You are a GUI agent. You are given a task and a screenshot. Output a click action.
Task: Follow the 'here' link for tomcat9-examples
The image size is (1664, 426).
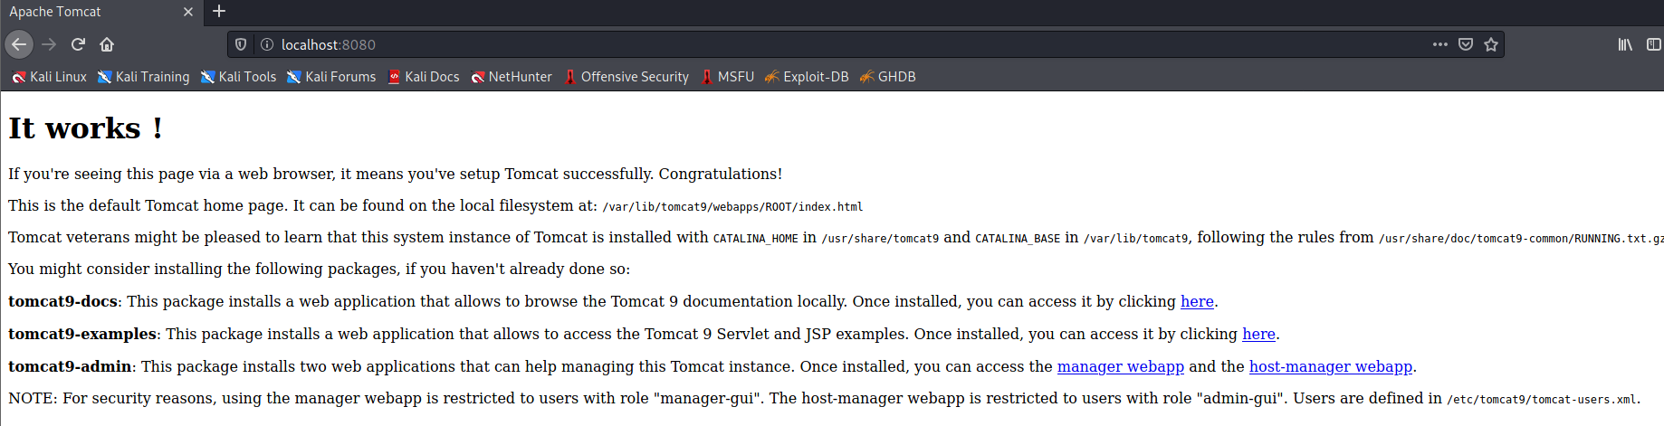click(x=1258, y=334)
